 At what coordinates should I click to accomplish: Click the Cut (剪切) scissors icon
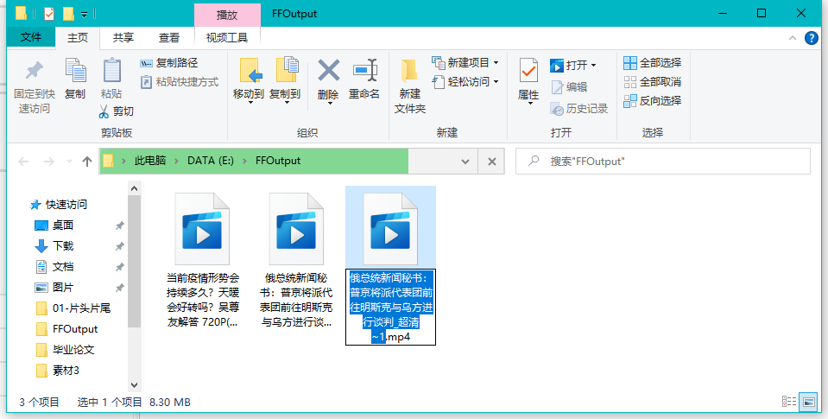click(x=104, y=111)
